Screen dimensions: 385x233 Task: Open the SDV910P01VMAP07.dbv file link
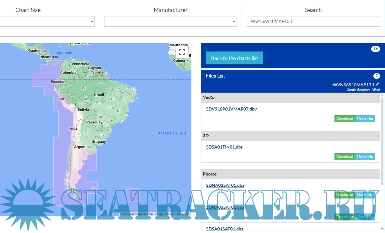231,109
